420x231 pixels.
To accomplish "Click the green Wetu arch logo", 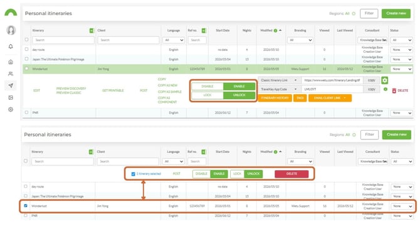I will click(x=11, y=13).
